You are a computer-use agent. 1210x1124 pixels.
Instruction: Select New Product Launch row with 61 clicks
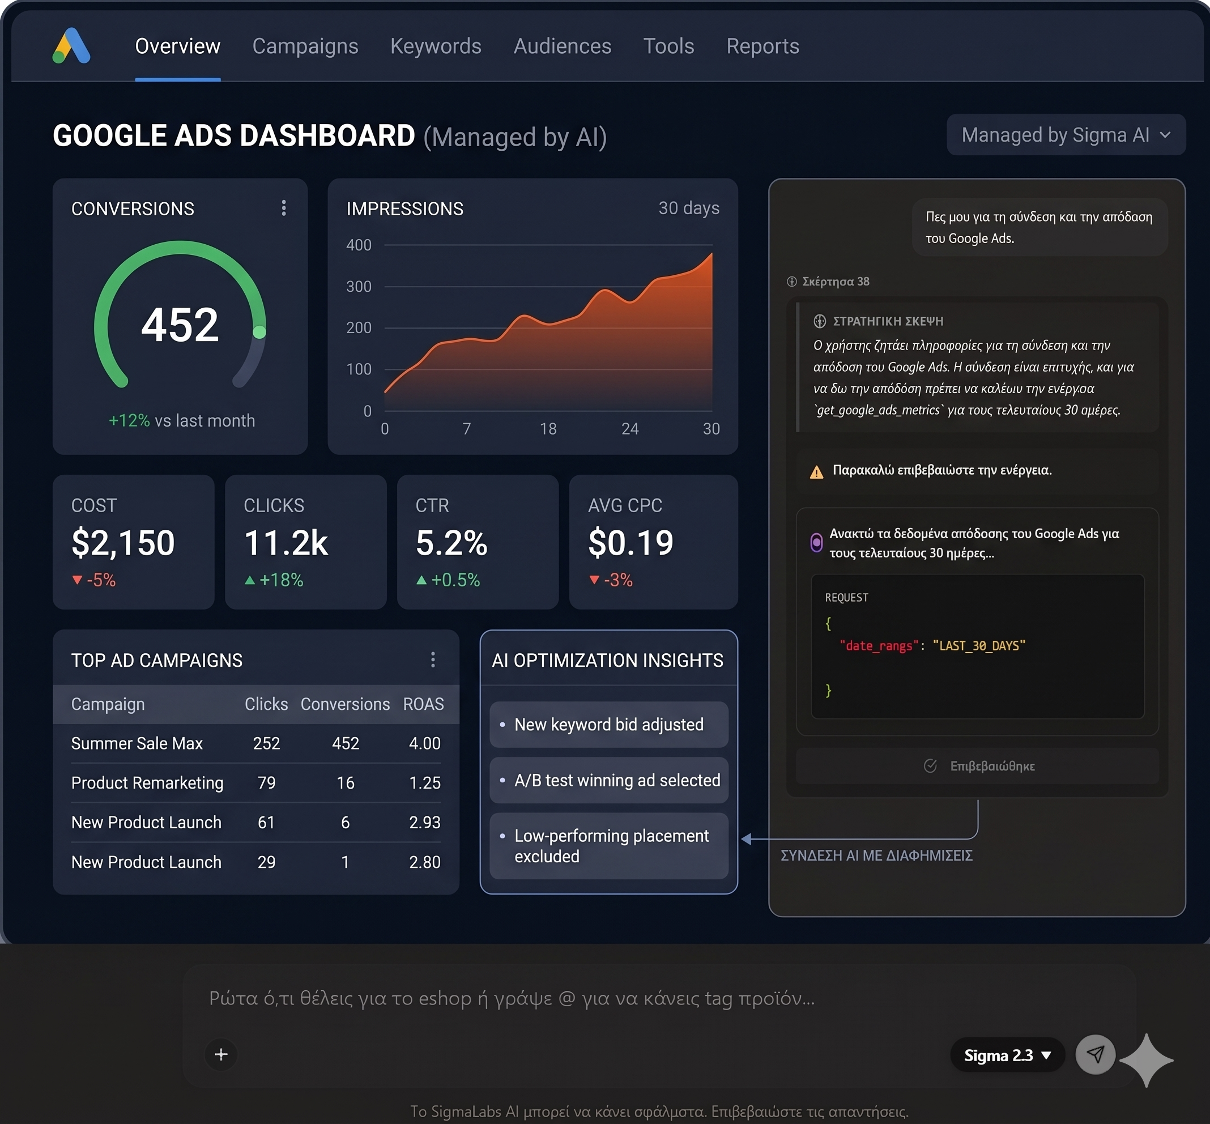256,822
